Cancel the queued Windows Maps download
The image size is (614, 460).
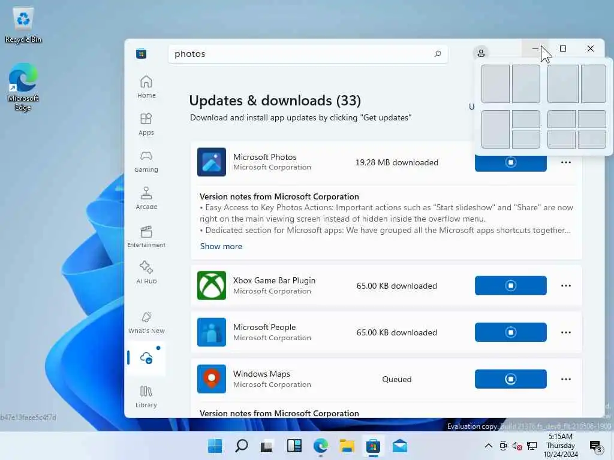(x=511, y=379)
